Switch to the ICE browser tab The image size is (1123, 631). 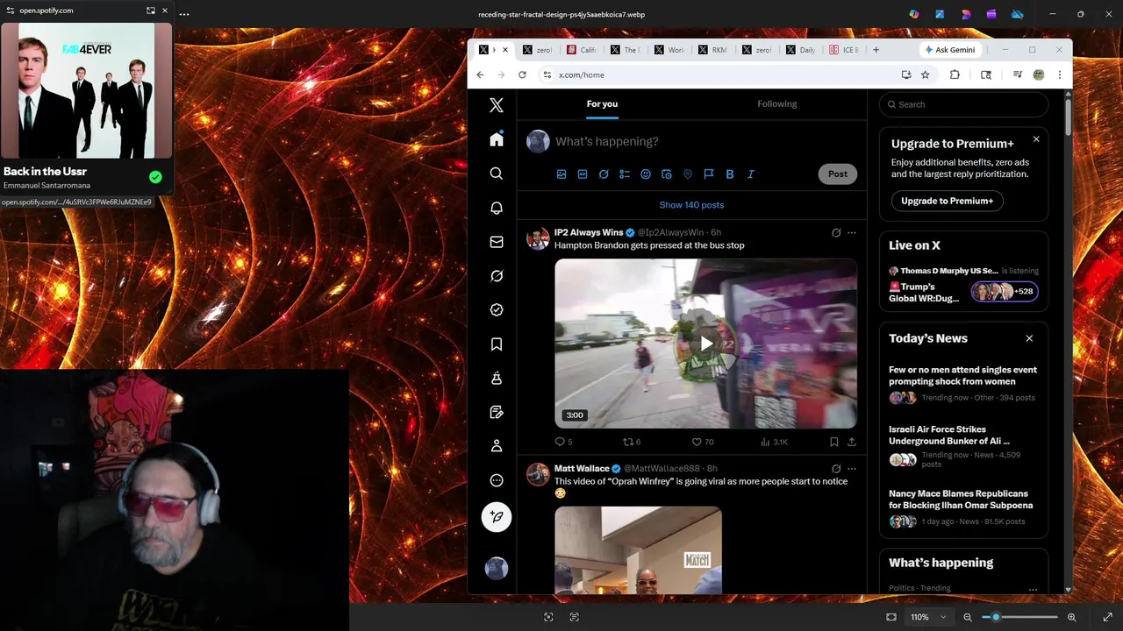click(846, 50)
